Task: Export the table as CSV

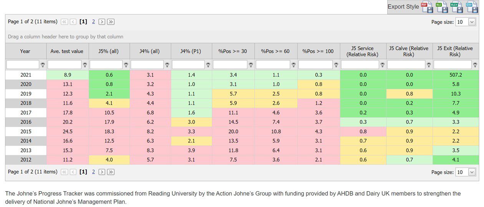Action: (x=471, y=7)
